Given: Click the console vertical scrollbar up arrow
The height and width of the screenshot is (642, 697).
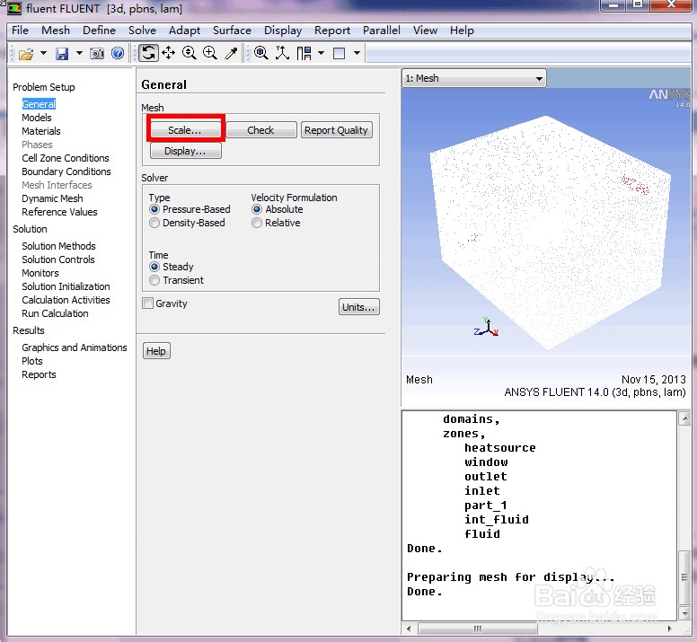Looking at the screenshot, I should (x=685, y=418).
